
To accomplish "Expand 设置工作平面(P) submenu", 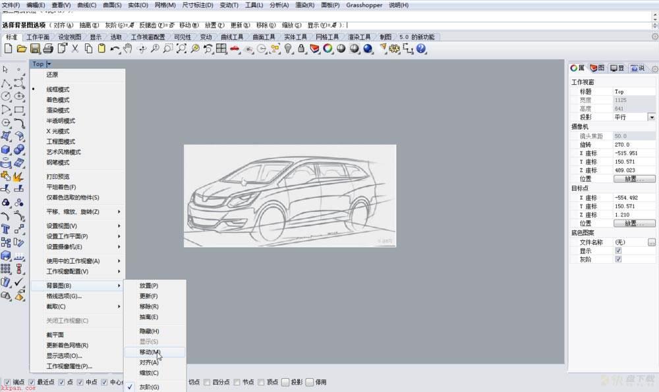I will pos(78,236).
